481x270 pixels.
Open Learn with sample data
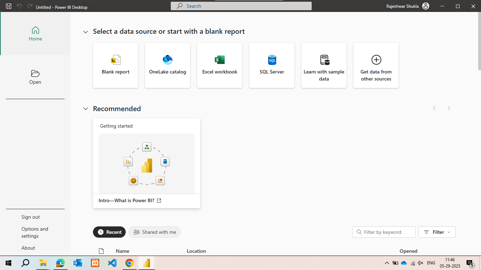(324, 65)
